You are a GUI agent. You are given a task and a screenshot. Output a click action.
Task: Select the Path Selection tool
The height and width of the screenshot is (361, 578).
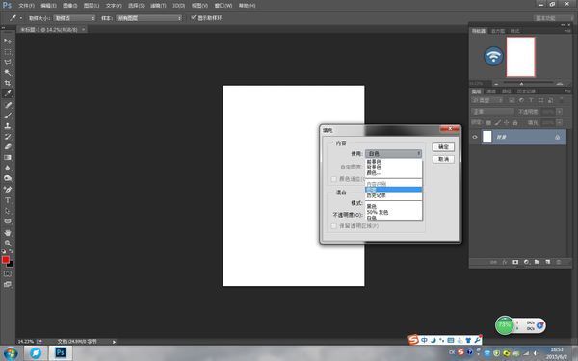pyautogui.click(x=8, y=211)
